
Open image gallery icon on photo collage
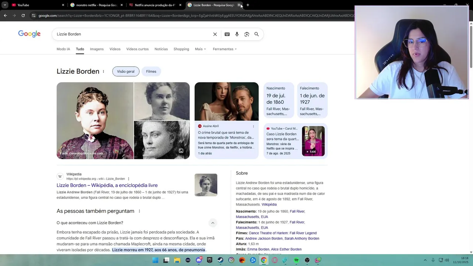(181, 151)
